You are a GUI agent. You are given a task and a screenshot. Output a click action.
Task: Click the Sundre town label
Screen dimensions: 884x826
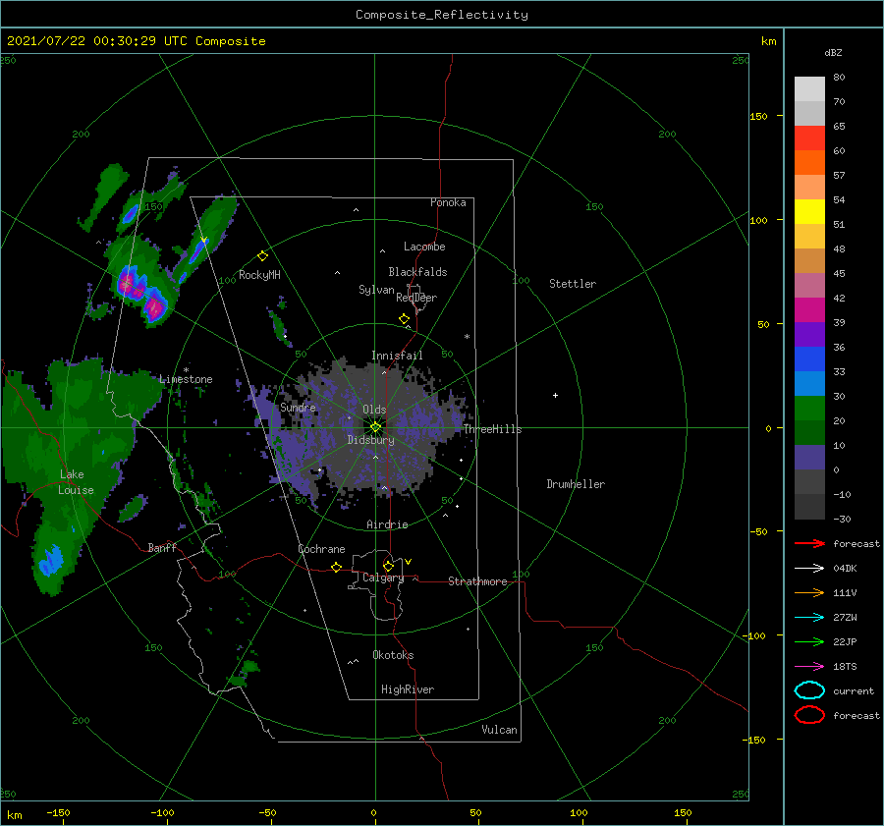298,408
